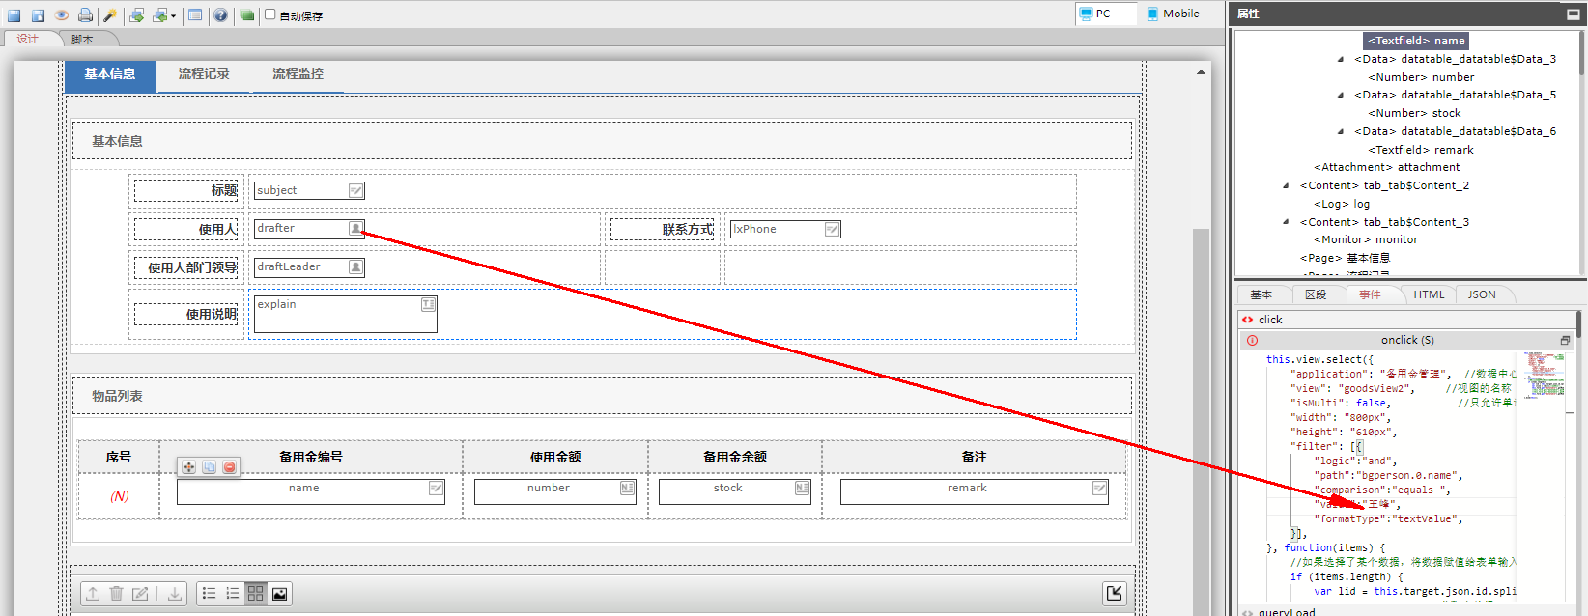Click the explain textarea
The image size is (1588, 616).
[346, 314]
